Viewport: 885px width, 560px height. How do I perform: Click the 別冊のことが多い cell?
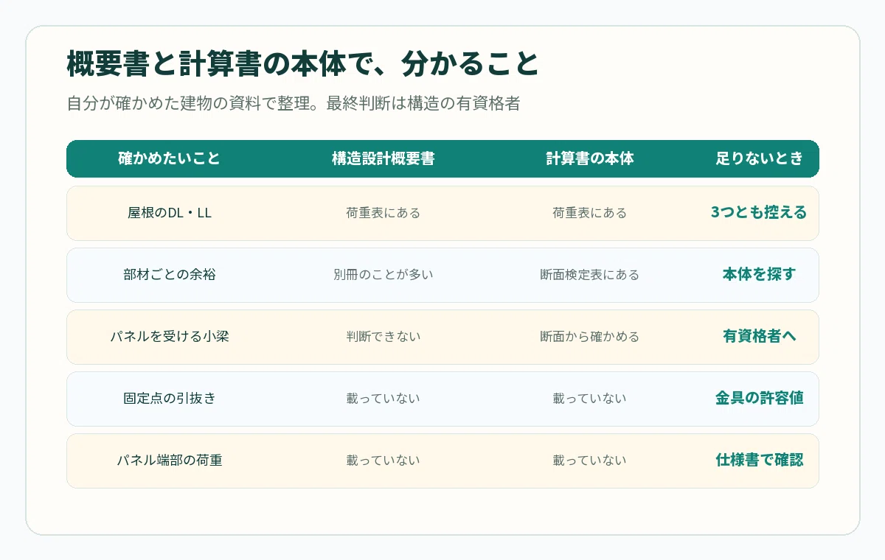[x=383, y=275]
